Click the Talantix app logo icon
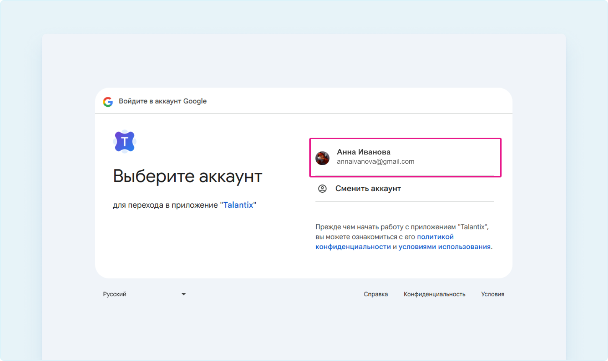The height and width of the screenshot is (361, 608). coord(124,142)
